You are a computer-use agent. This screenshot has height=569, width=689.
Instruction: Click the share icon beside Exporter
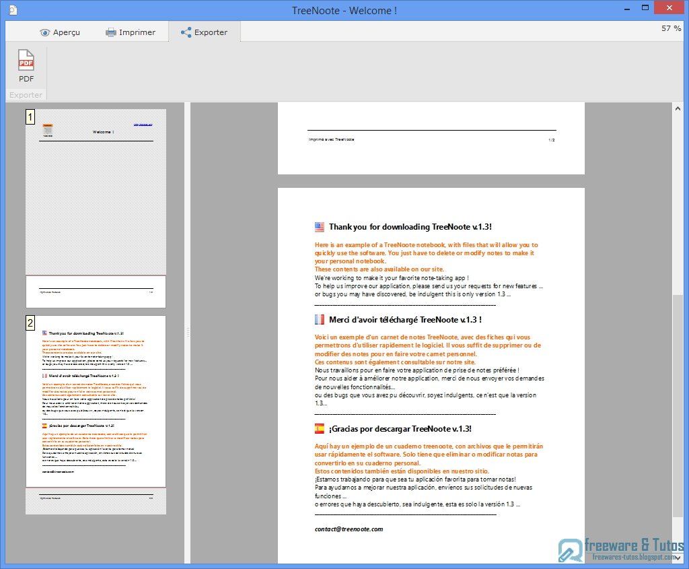pos(186,32)
